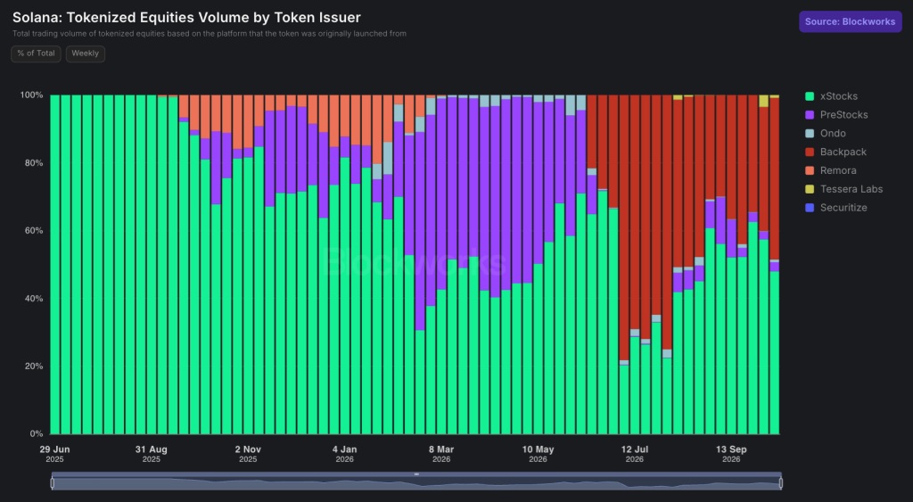Image resolution: width=913 pixels, height=502 pixels.
Task: Click the Source: Blockworks button
Action: click(850, 21)
